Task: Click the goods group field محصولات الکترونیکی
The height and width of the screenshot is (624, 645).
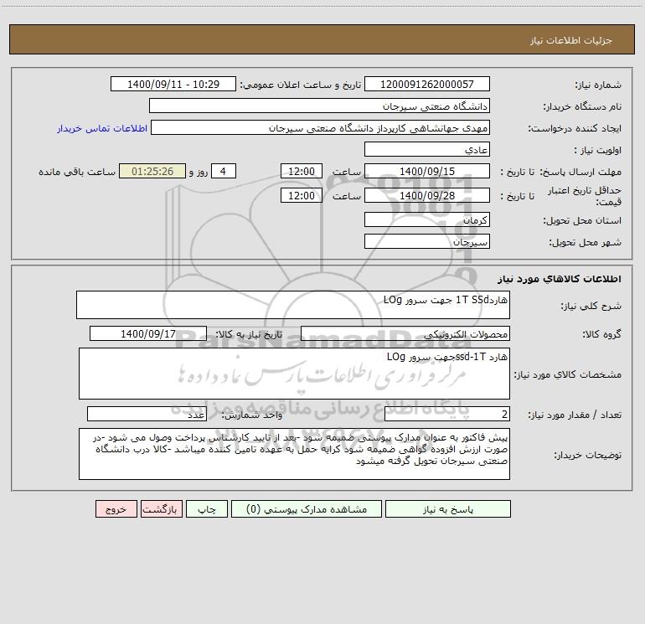Action: pos(405,333)
